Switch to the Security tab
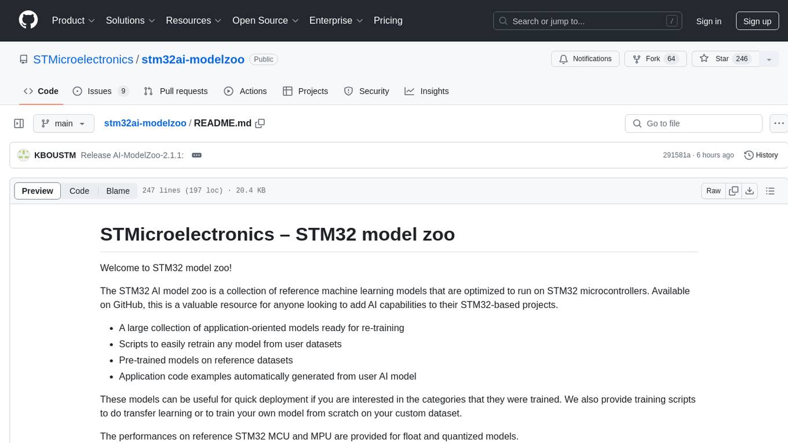Screen dimensions: 788x443 click(366, 91)
